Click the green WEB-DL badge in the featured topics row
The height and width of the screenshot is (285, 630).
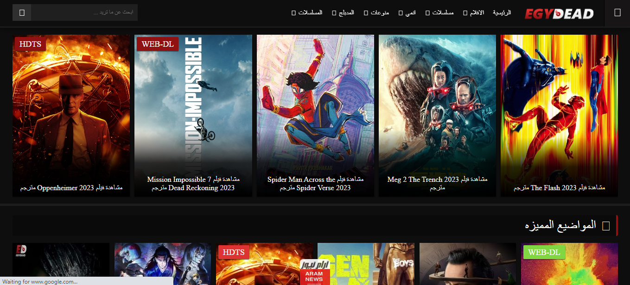(x=544, y=252)
